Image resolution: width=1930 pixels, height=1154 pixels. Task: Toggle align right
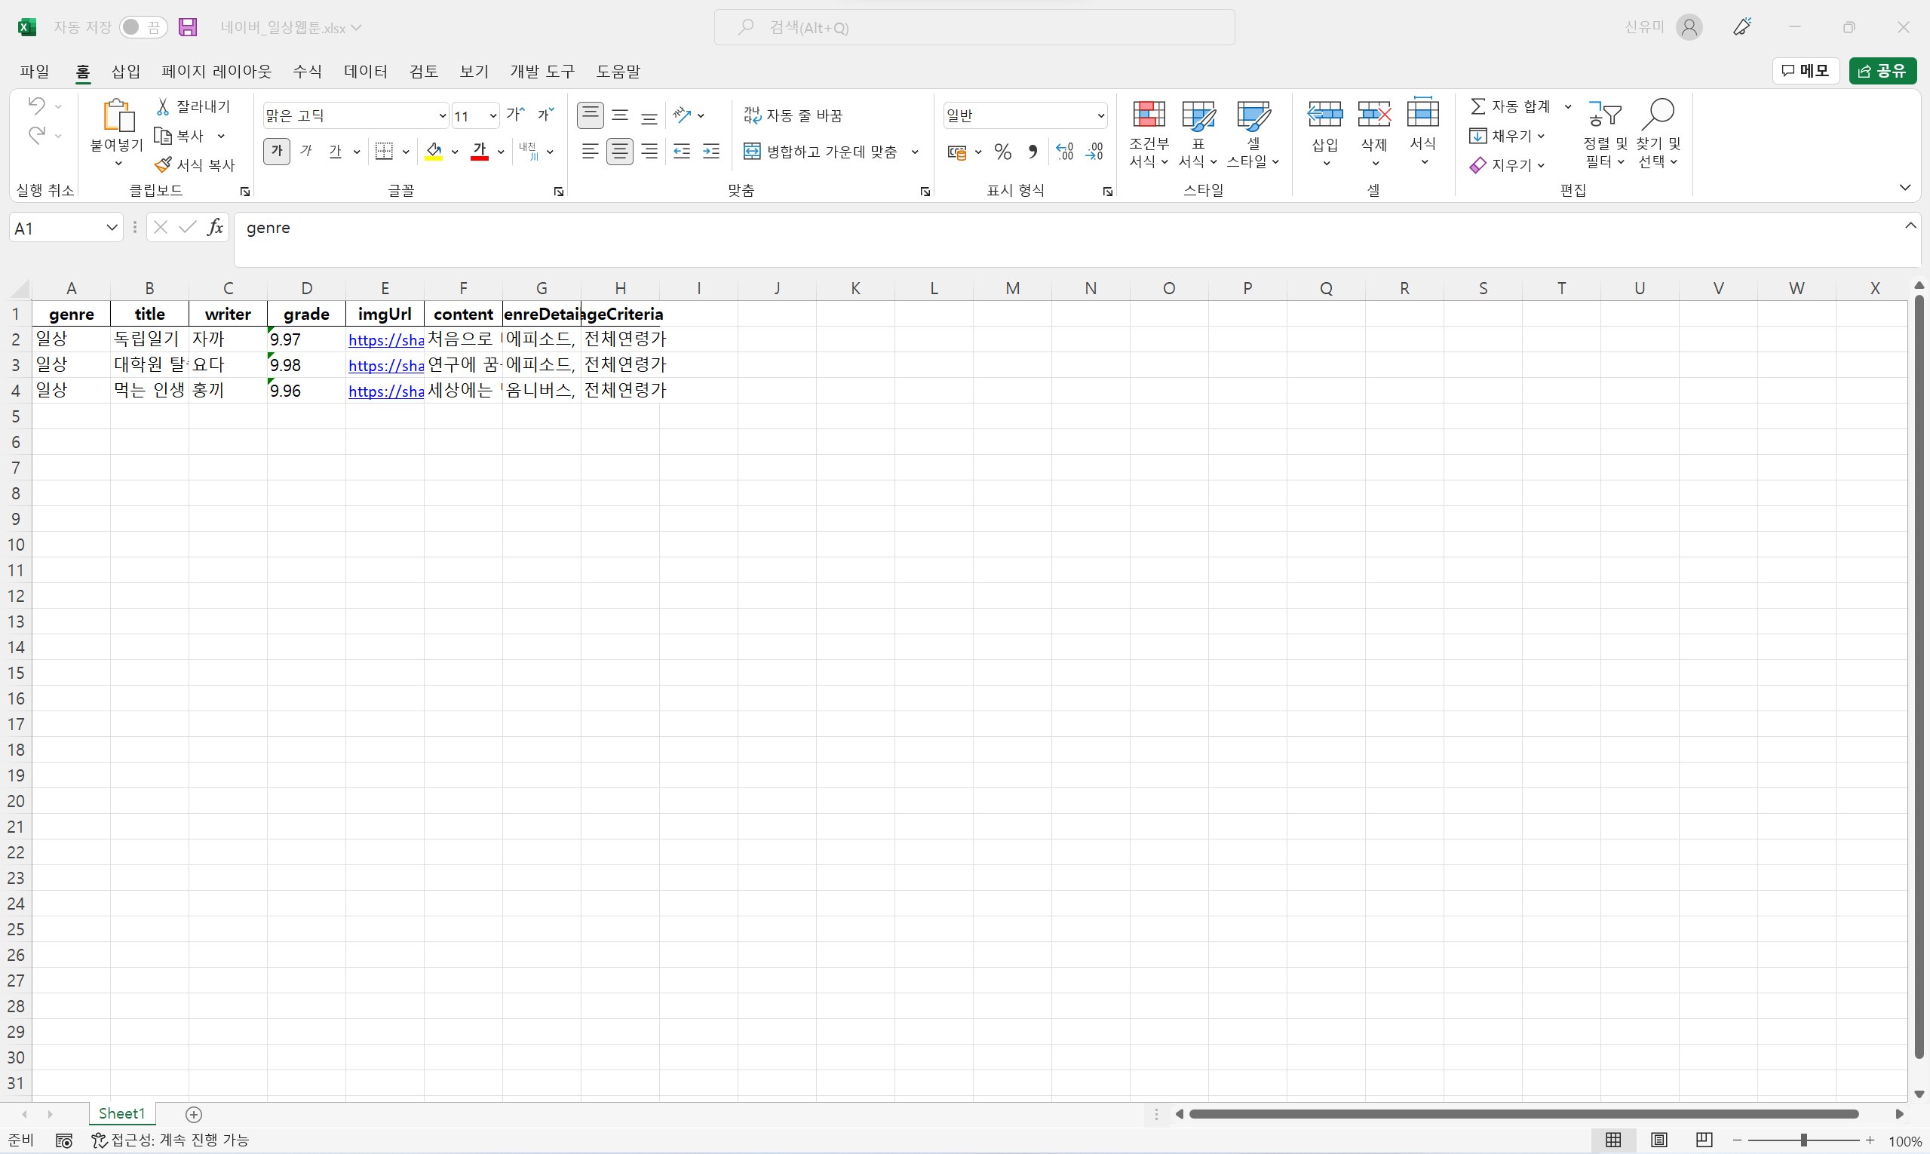click(649, 151)
